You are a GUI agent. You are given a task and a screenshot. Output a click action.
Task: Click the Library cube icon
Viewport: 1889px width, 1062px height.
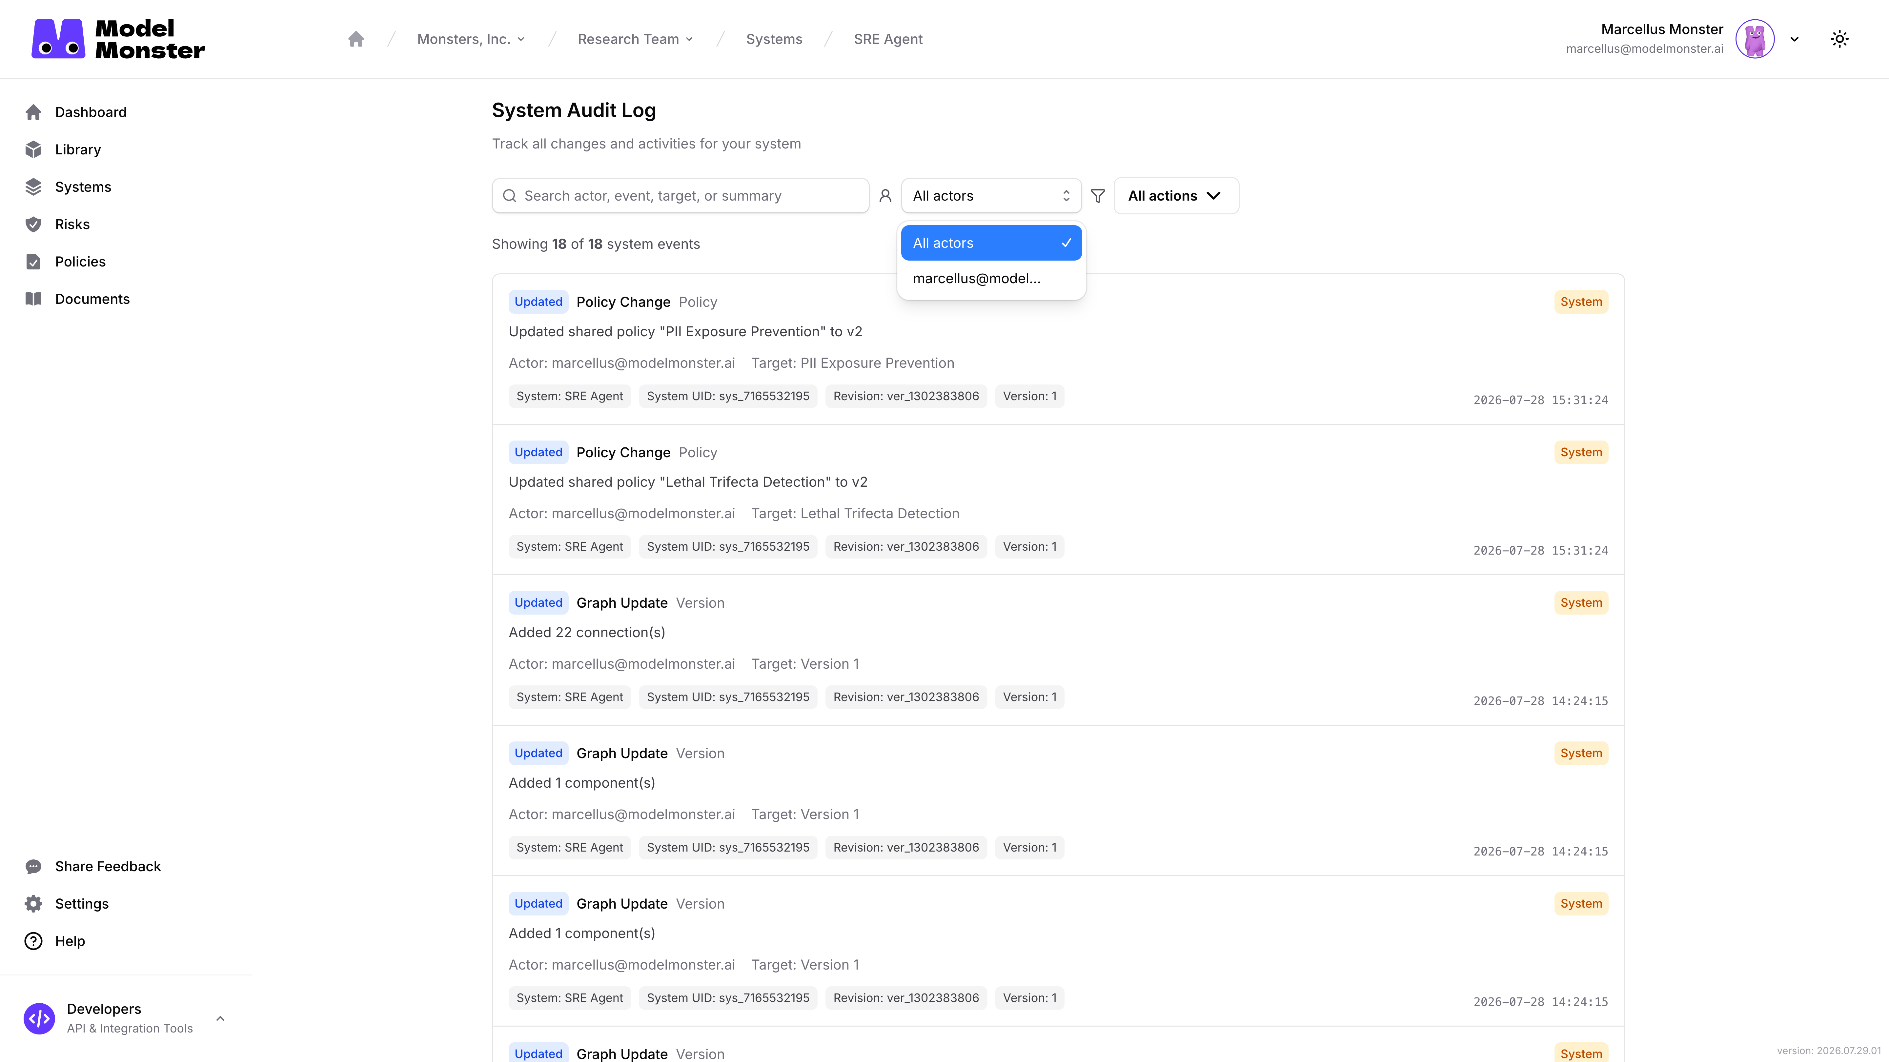[33, 149]
